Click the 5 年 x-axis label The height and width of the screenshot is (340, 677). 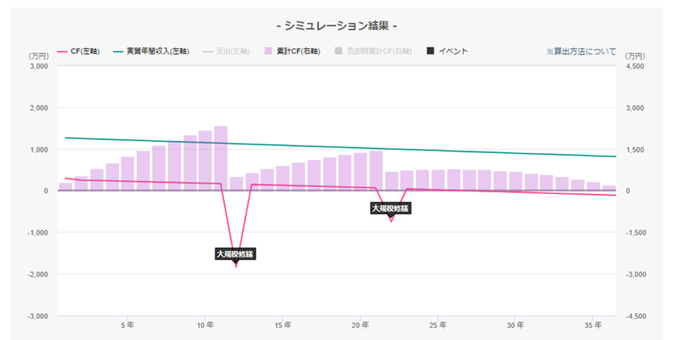[x=128, y=325]
